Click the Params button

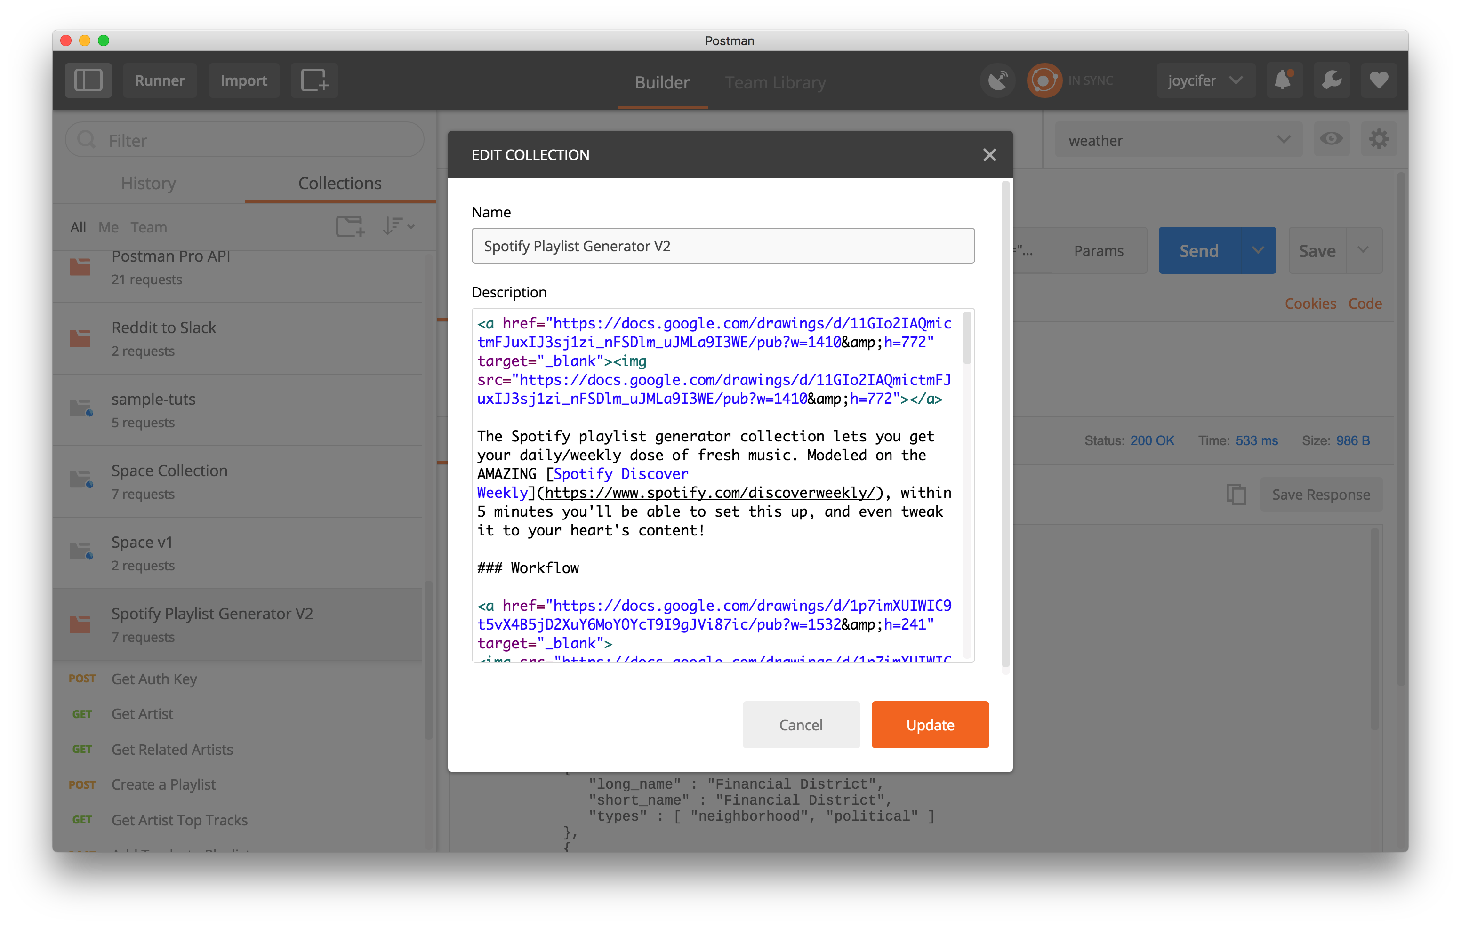1099,250
